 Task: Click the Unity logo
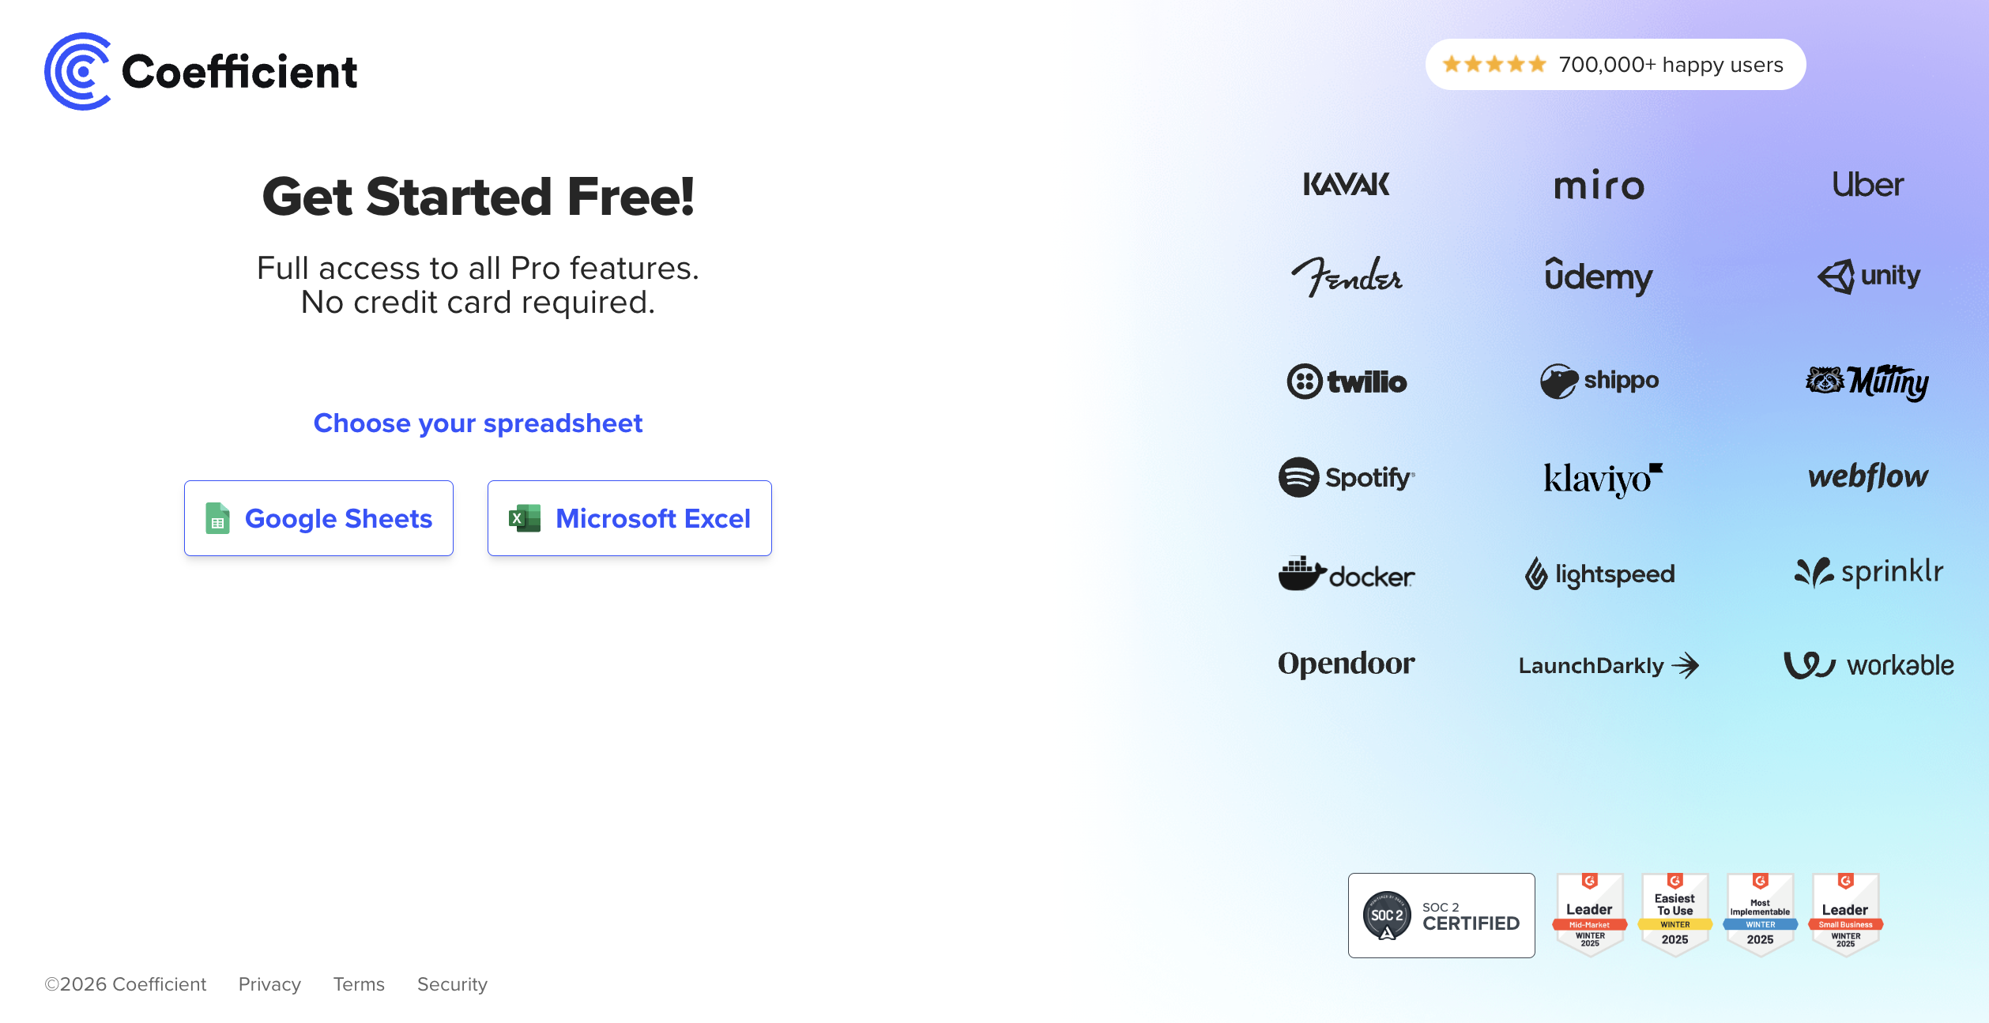[x=1868, y=276]
